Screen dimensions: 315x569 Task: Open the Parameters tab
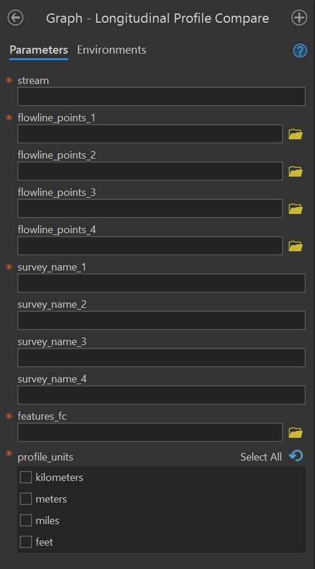39,50
